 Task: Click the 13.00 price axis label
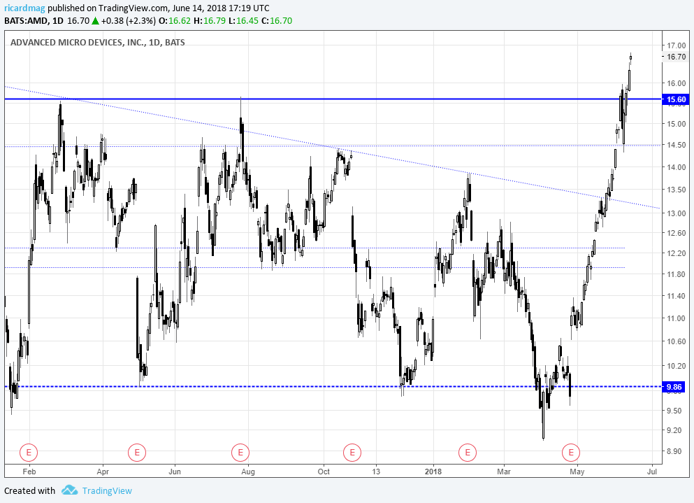pyautogui.click(x=676, y=213)
